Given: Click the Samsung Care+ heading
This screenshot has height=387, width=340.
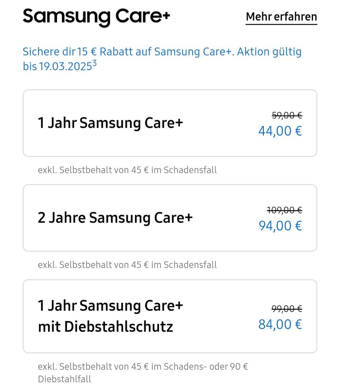Looking at the screenshot, I should click(x=96, y=16).
